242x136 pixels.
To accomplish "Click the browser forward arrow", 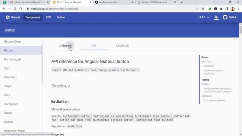I will tap(9, 9).
